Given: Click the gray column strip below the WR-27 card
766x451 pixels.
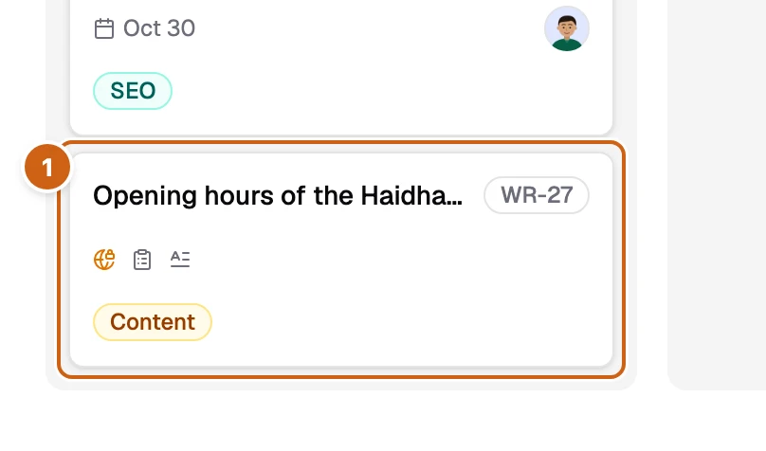Looking at the screenshot, I should [341, 384].
